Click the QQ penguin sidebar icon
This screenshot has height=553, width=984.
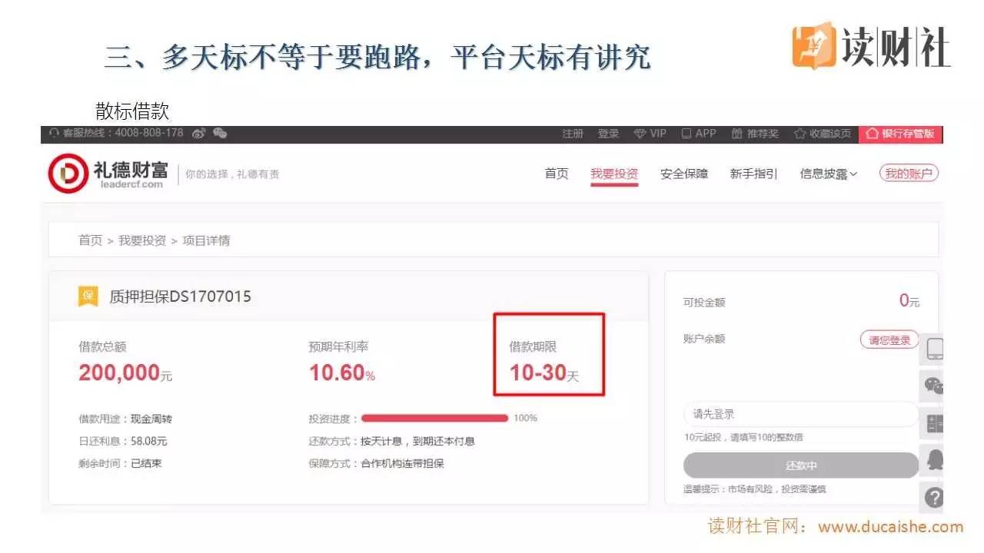pos(934,461)
